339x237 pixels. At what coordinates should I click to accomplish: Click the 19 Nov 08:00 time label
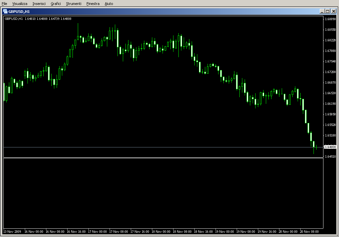pos(246,232)
